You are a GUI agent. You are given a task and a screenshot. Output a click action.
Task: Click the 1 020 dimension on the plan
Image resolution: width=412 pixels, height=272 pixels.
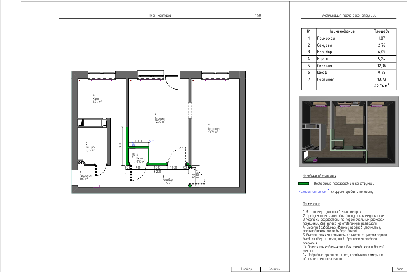pos(157,168)
